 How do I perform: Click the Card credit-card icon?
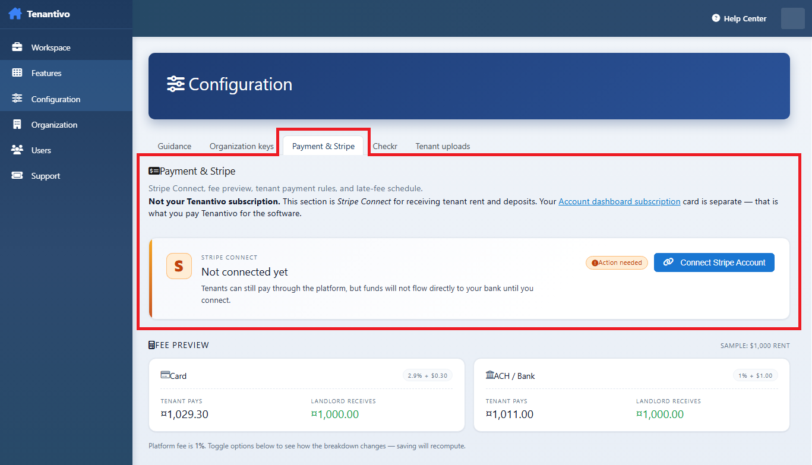pyautogui.click(x=165, y=375)
